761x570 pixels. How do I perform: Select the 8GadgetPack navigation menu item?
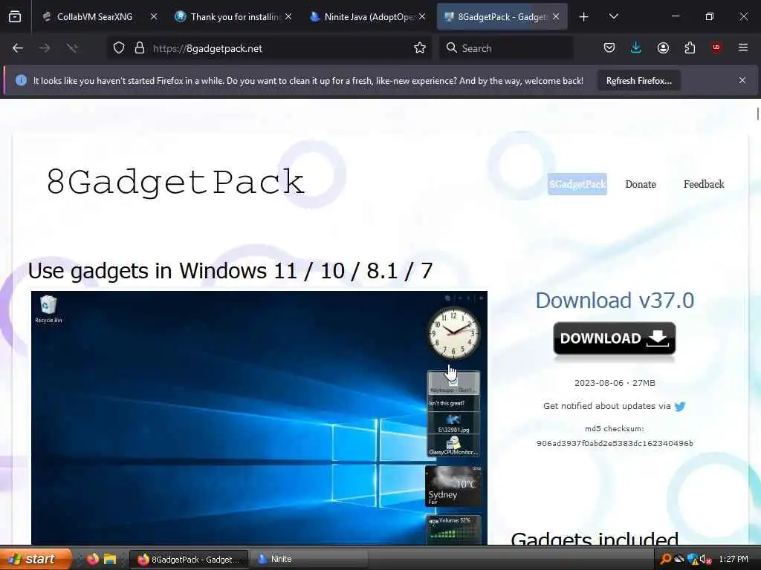point(577,184)
